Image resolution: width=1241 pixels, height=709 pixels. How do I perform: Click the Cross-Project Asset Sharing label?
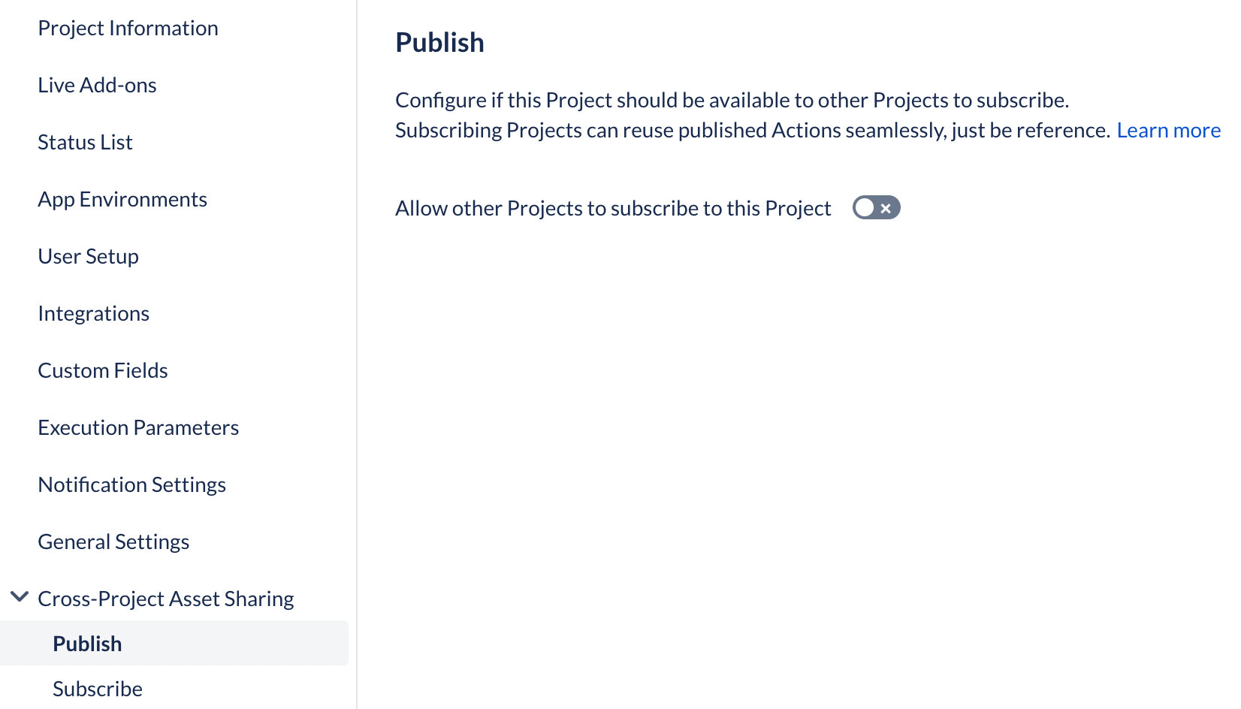coord(165,599)
